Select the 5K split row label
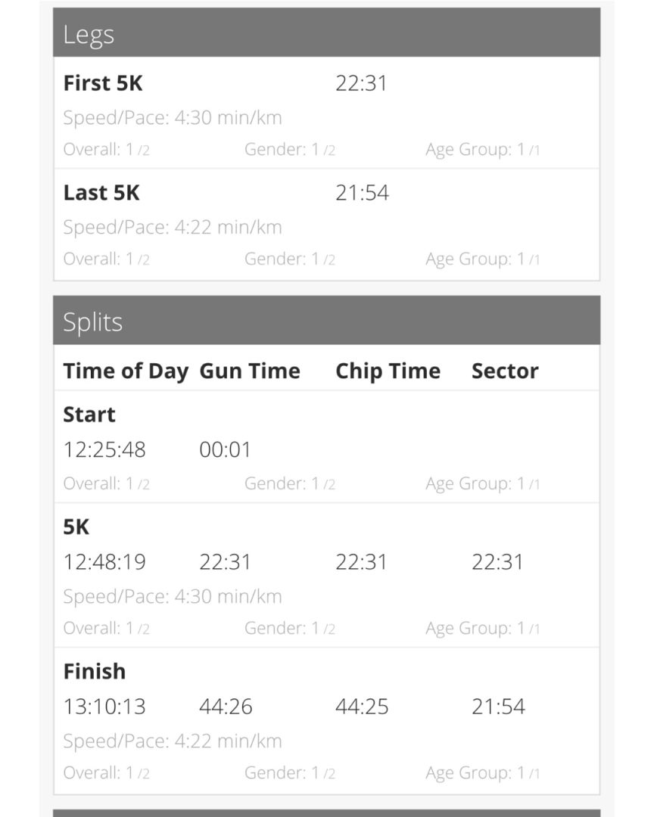 (x=76, y=527)
